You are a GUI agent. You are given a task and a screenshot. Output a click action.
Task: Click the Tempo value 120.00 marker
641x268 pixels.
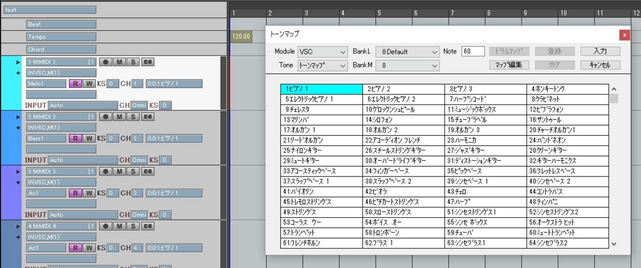(x=242, y=37)
